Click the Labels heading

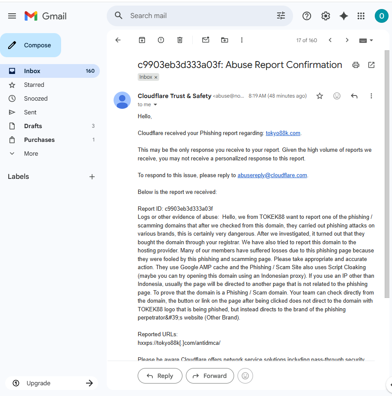click(x=19, y=177)
